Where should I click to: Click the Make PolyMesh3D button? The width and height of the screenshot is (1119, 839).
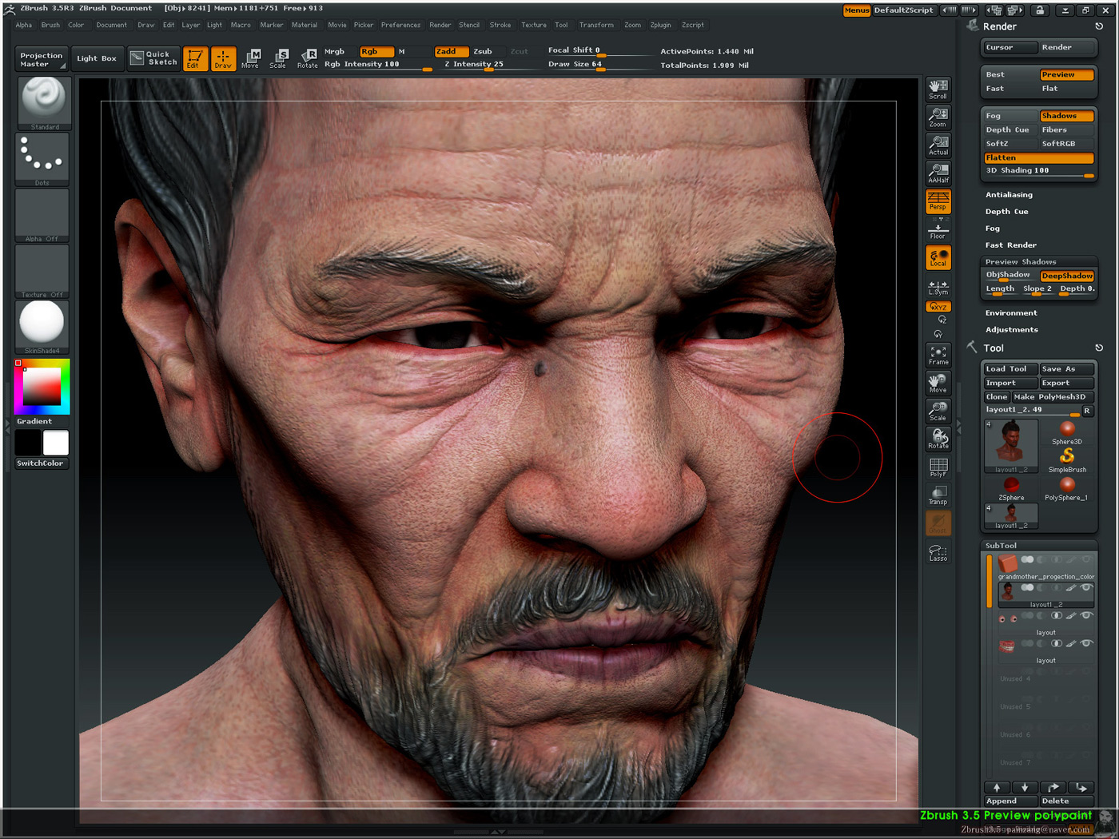coord(1052,396)
